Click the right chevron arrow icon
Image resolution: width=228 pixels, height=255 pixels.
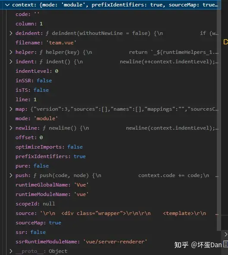pyautogui.click(x=226, y=234)
